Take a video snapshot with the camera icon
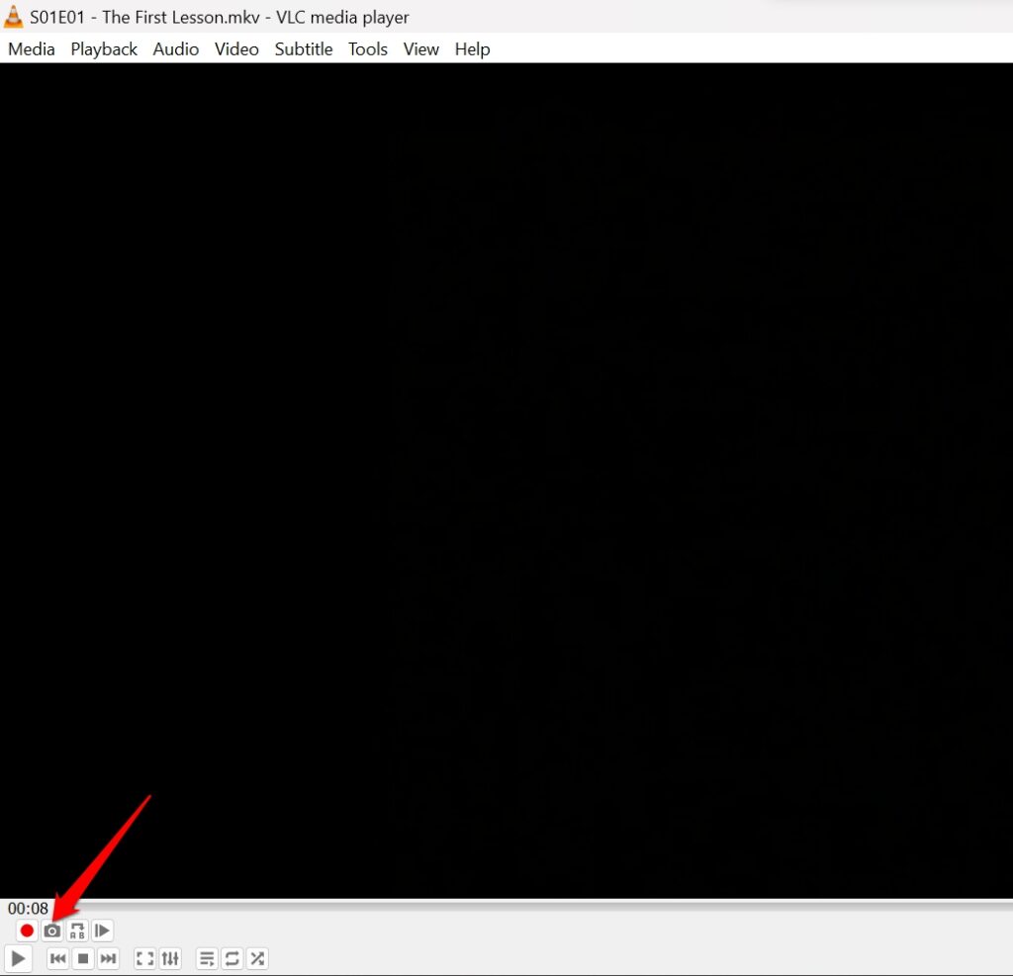This screenshot has height=976, width=1013. tap(51, 931)
